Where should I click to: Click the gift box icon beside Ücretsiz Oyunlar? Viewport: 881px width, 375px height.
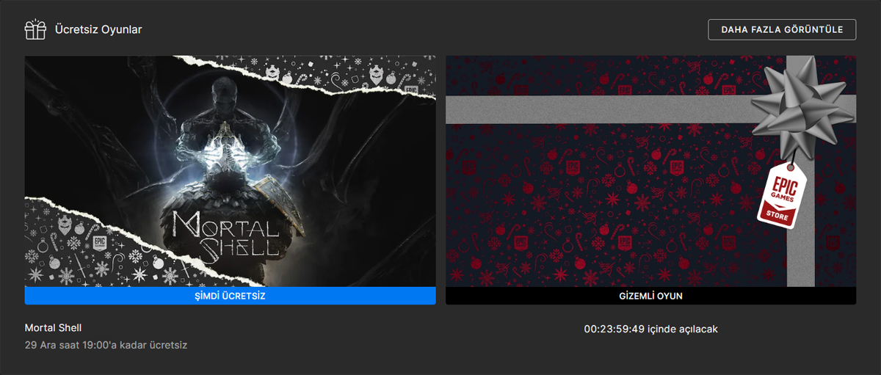click(x=35, y=29)
